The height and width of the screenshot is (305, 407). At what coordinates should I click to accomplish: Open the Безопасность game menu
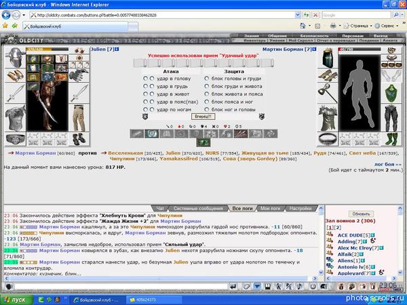pyautogui.click(x=314, y=36)
